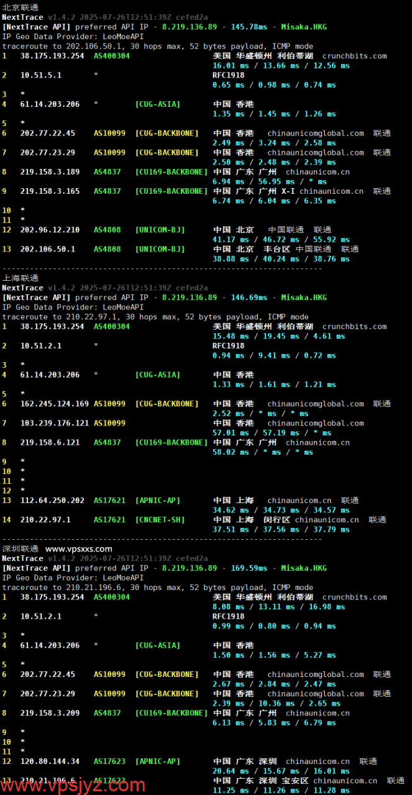The image size is (412, 795).
Task: Click the 10.51.5.1 hop address
Action: 41,75
